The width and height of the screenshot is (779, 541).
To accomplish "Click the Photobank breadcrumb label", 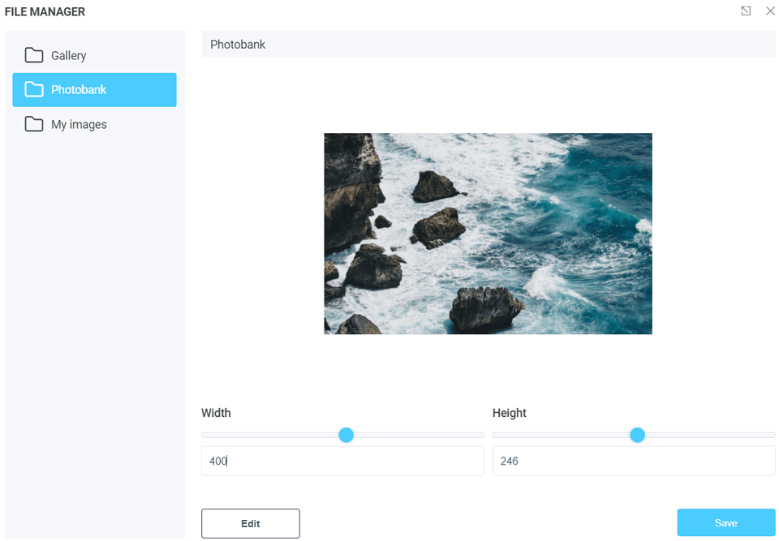I will pos(237,45).
